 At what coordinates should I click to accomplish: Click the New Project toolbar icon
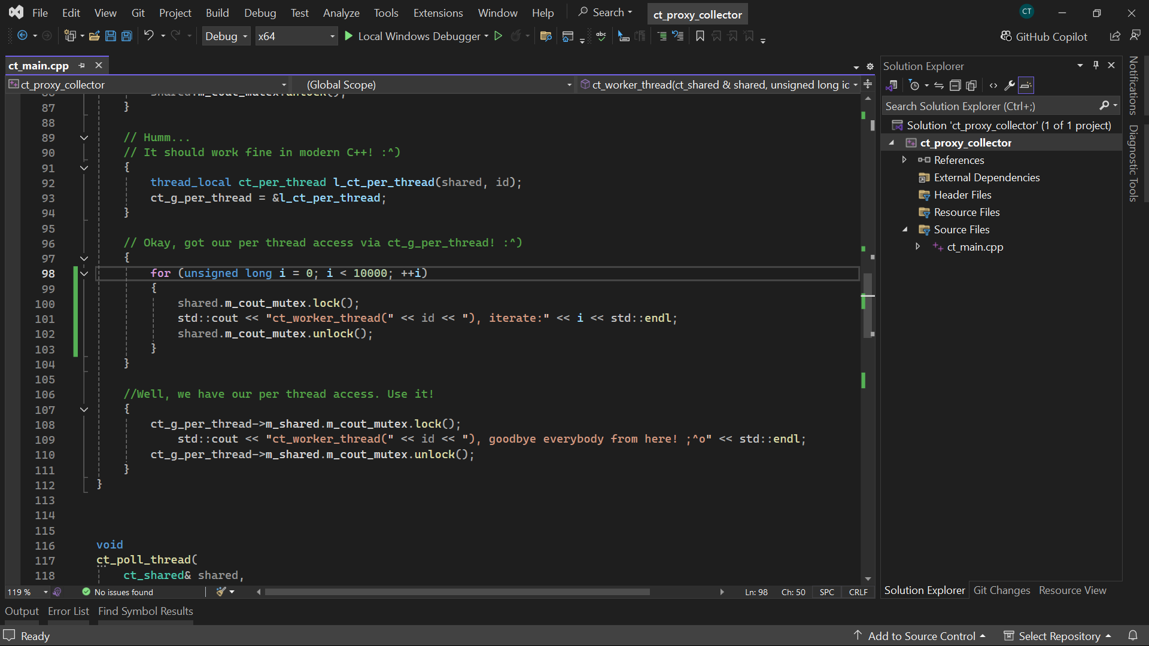(x=70, y=36)
